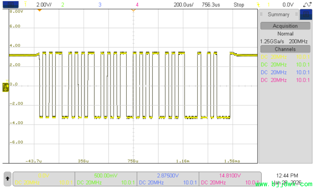Select the Acquisition section header
The image size is (314, 189).
(285, 26)
